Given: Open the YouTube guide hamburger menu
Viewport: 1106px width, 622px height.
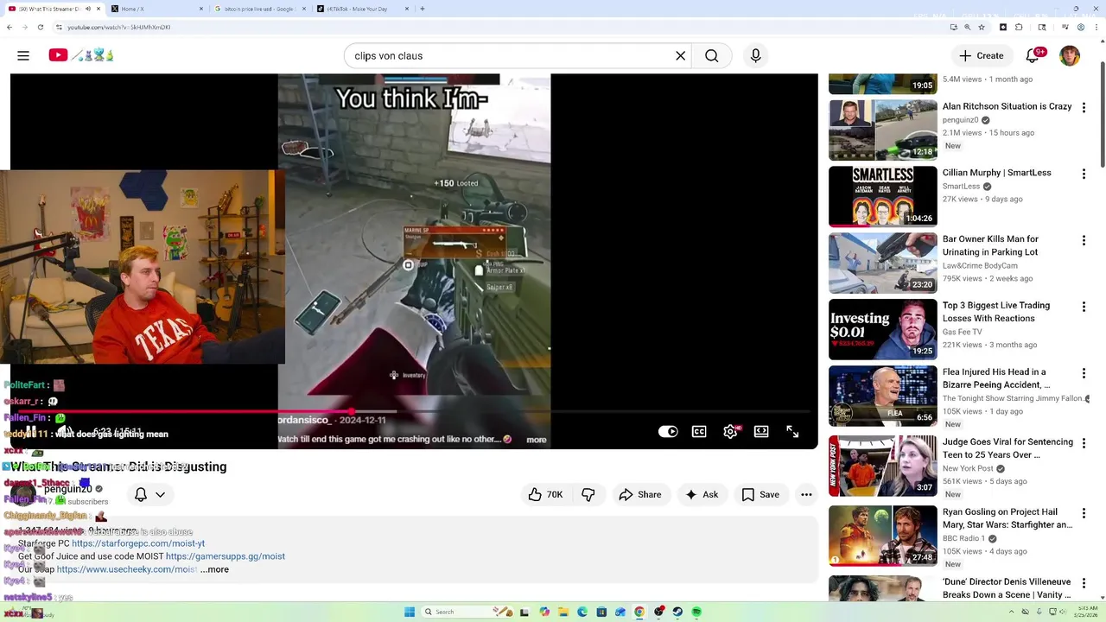Looking at the screenshot, I should coord(23,55).
